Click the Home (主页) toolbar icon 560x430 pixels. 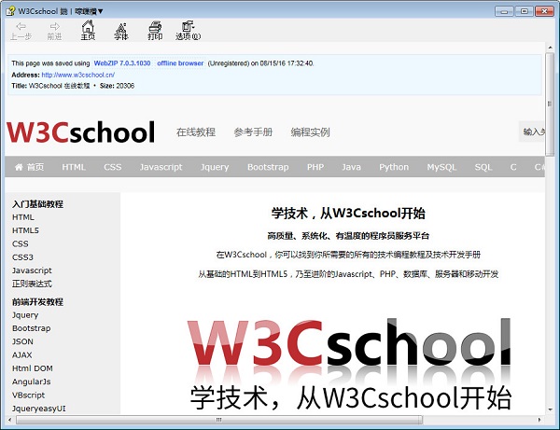click(x=88, y=29)
